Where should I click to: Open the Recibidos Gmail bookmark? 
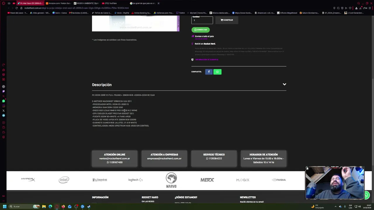click(79, 13)
